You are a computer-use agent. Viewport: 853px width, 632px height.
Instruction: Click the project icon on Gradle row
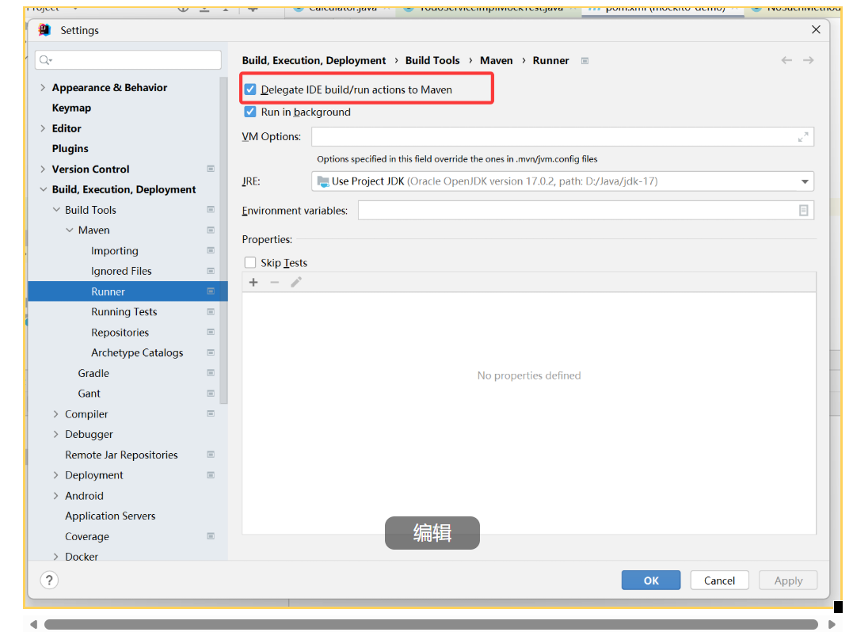pos(211,373)
